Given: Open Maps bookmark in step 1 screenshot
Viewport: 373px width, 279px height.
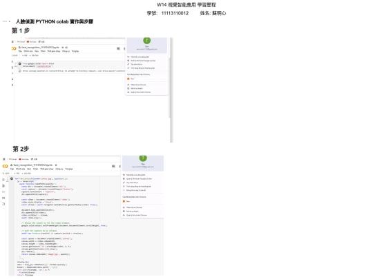Looking at the screenshot, I should [41, 42].
